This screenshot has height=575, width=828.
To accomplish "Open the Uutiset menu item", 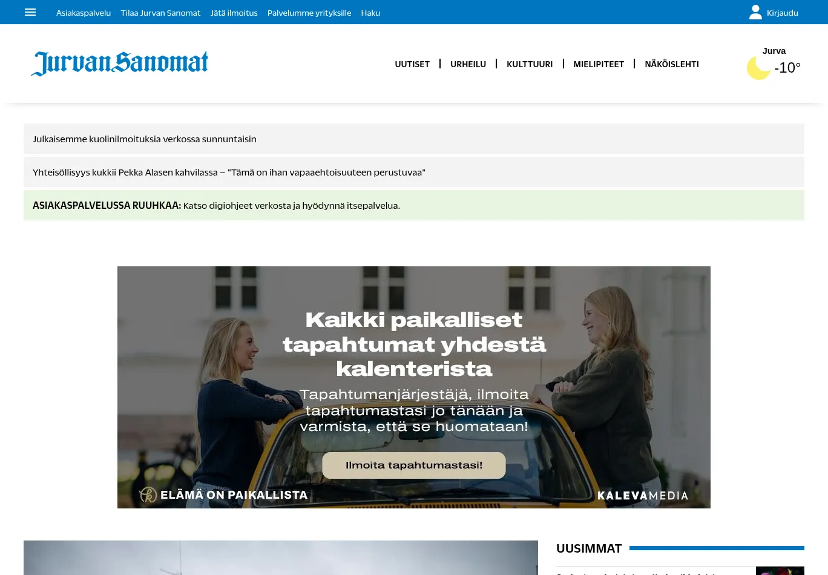I will [x=412, y=64].
